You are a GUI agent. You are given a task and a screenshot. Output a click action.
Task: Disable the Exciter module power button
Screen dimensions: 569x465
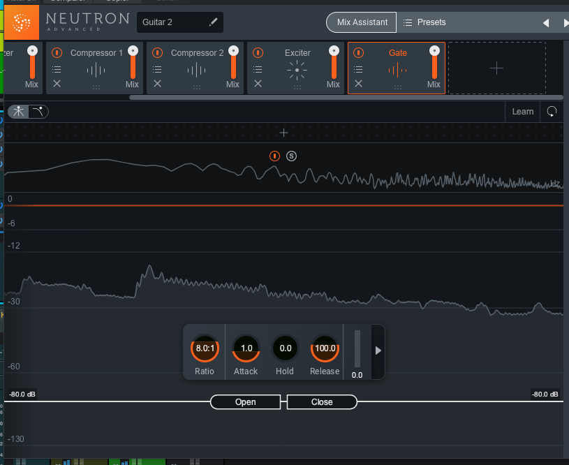(258, 53)
